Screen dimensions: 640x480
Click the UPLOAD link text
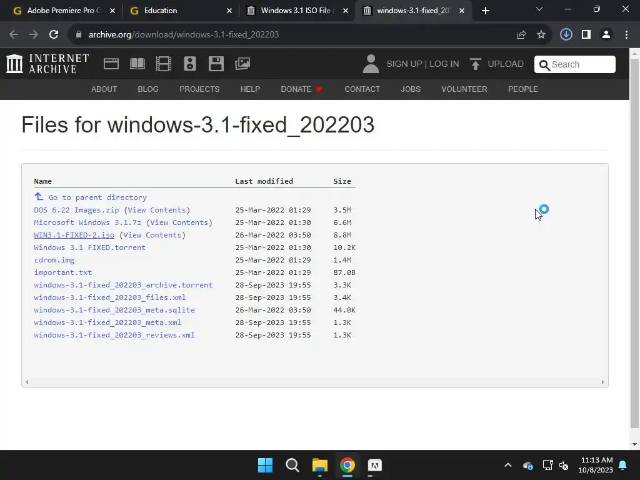pos(506,64)
